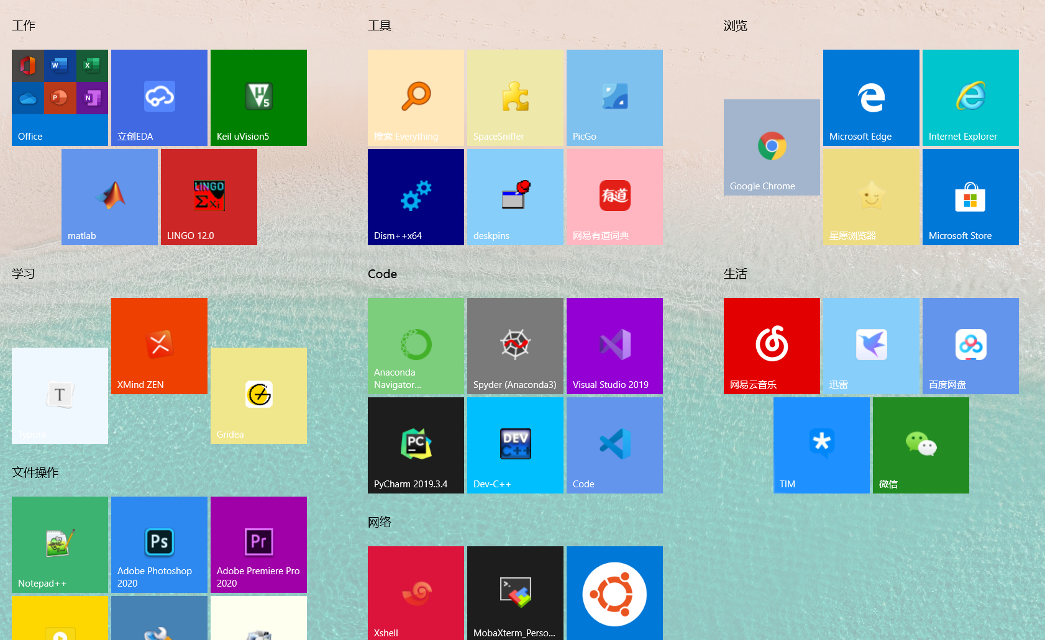
Task: Launch the VS Code tile
Action: (614, 445)
